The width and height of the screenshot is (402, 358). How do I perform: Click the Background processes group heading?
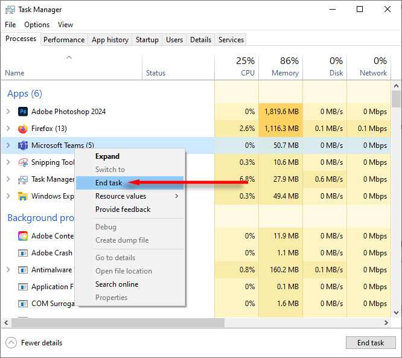41,218
